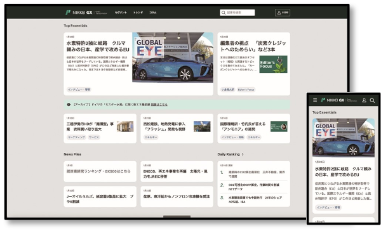Open the 水素特許2強に岐路 headline in mobile view
381x231 pixels.
click(343, 171)
